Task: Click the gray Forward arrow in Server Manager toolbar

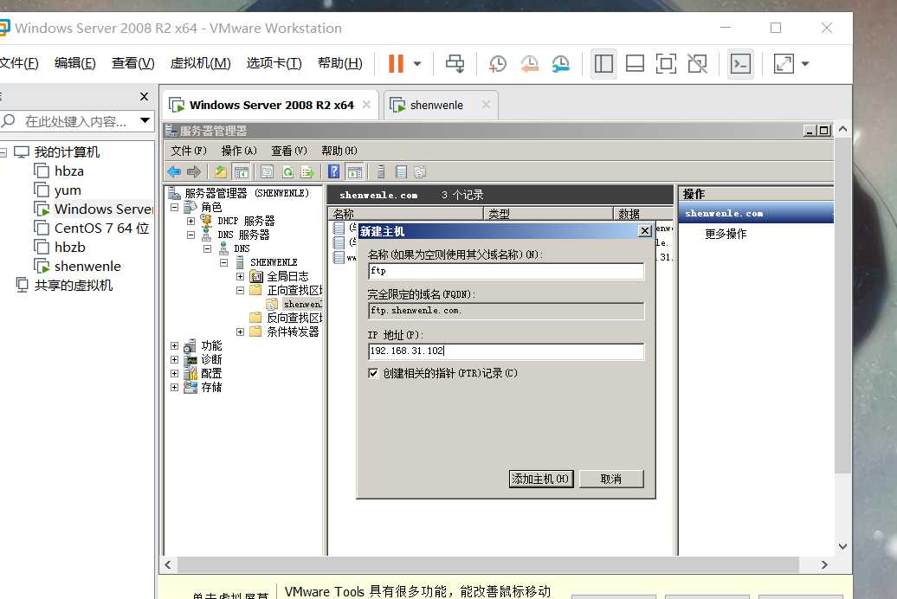Action: 194,171
